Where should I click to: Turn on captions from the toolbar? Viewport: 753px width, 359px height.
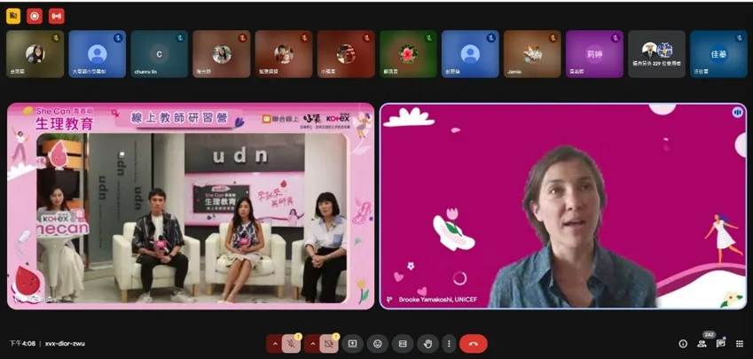point(403,344)
